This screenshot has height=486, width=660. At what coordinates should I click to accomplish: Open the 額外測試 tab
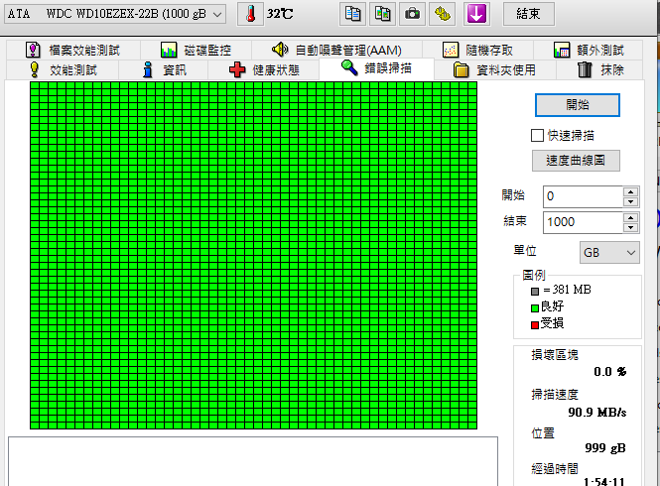(x=589, y=50)
